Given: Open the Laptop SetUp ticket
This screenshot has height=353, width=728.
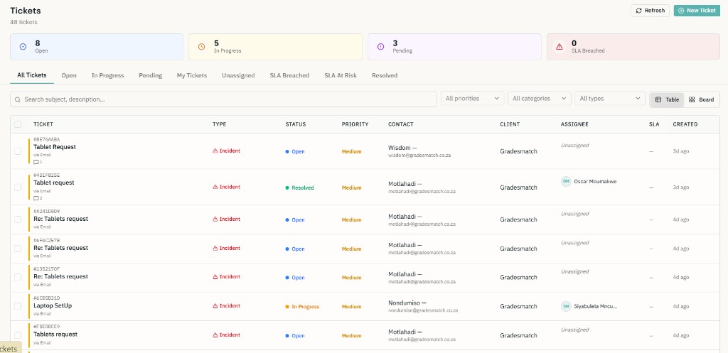Looking at the screenshot, I should [x=53, y=305].
